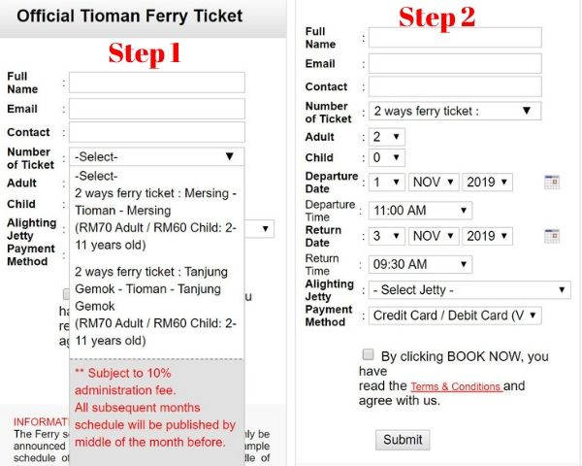The width and height of the screenshot is (582, 466).
Task: Tick the BOOK NOW agreement checkbox
Action: 368,355
